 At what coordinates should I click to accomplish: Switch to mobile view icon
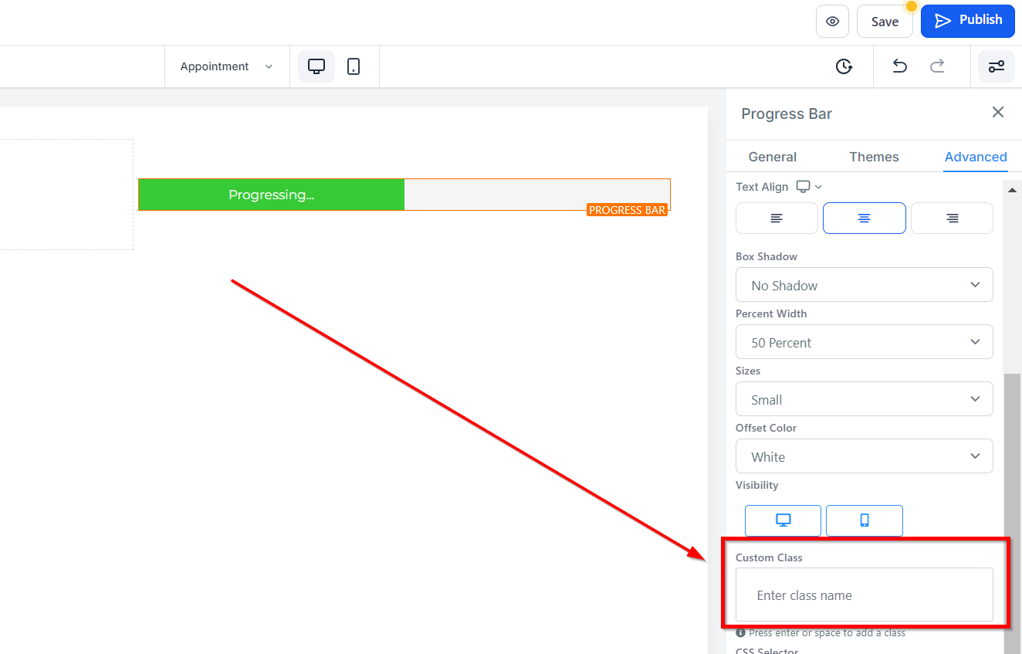pos(354,66)
